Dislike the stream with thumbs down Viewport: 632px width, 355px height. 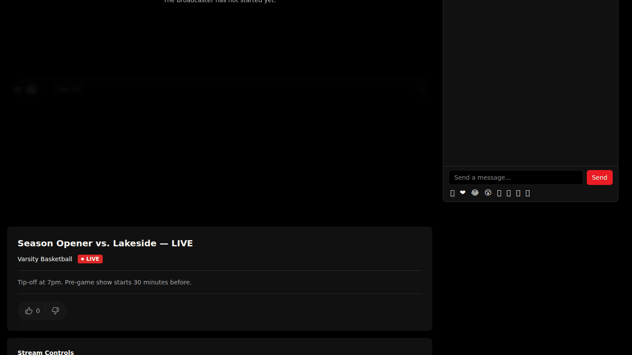(x=55, y=311)
